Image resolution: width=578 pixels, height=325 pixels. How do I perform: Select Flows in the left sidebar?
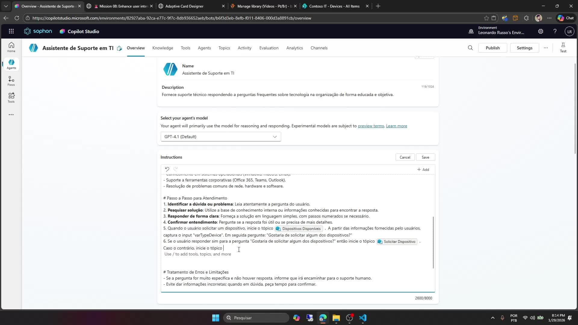click(11, 80)
